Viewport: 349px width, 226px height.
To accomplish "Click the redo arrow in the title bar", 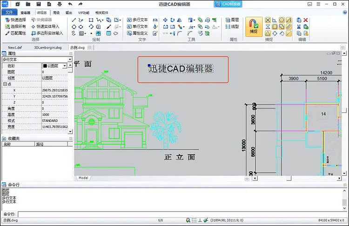I will [81, 4].
